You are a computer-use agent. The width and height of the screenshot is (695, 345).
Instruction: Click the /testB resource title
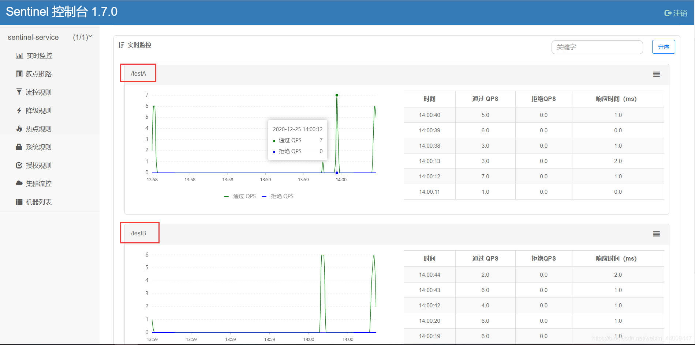(x=138, y=233)
